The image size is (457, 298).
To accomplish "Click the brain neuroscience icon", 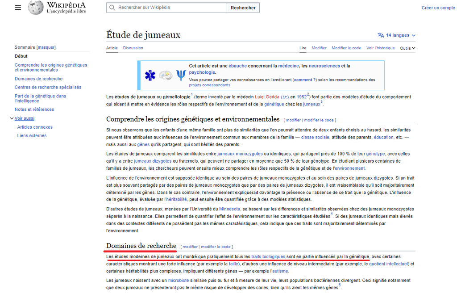I will [x=165, y=76].
